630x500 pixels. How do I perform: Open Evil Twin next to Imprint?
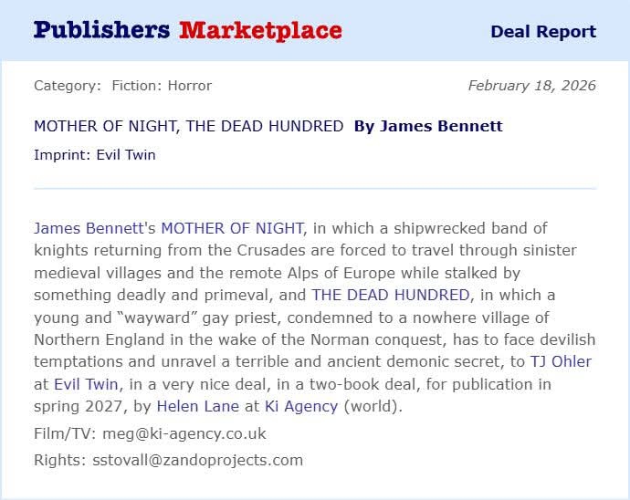[126, 155]
